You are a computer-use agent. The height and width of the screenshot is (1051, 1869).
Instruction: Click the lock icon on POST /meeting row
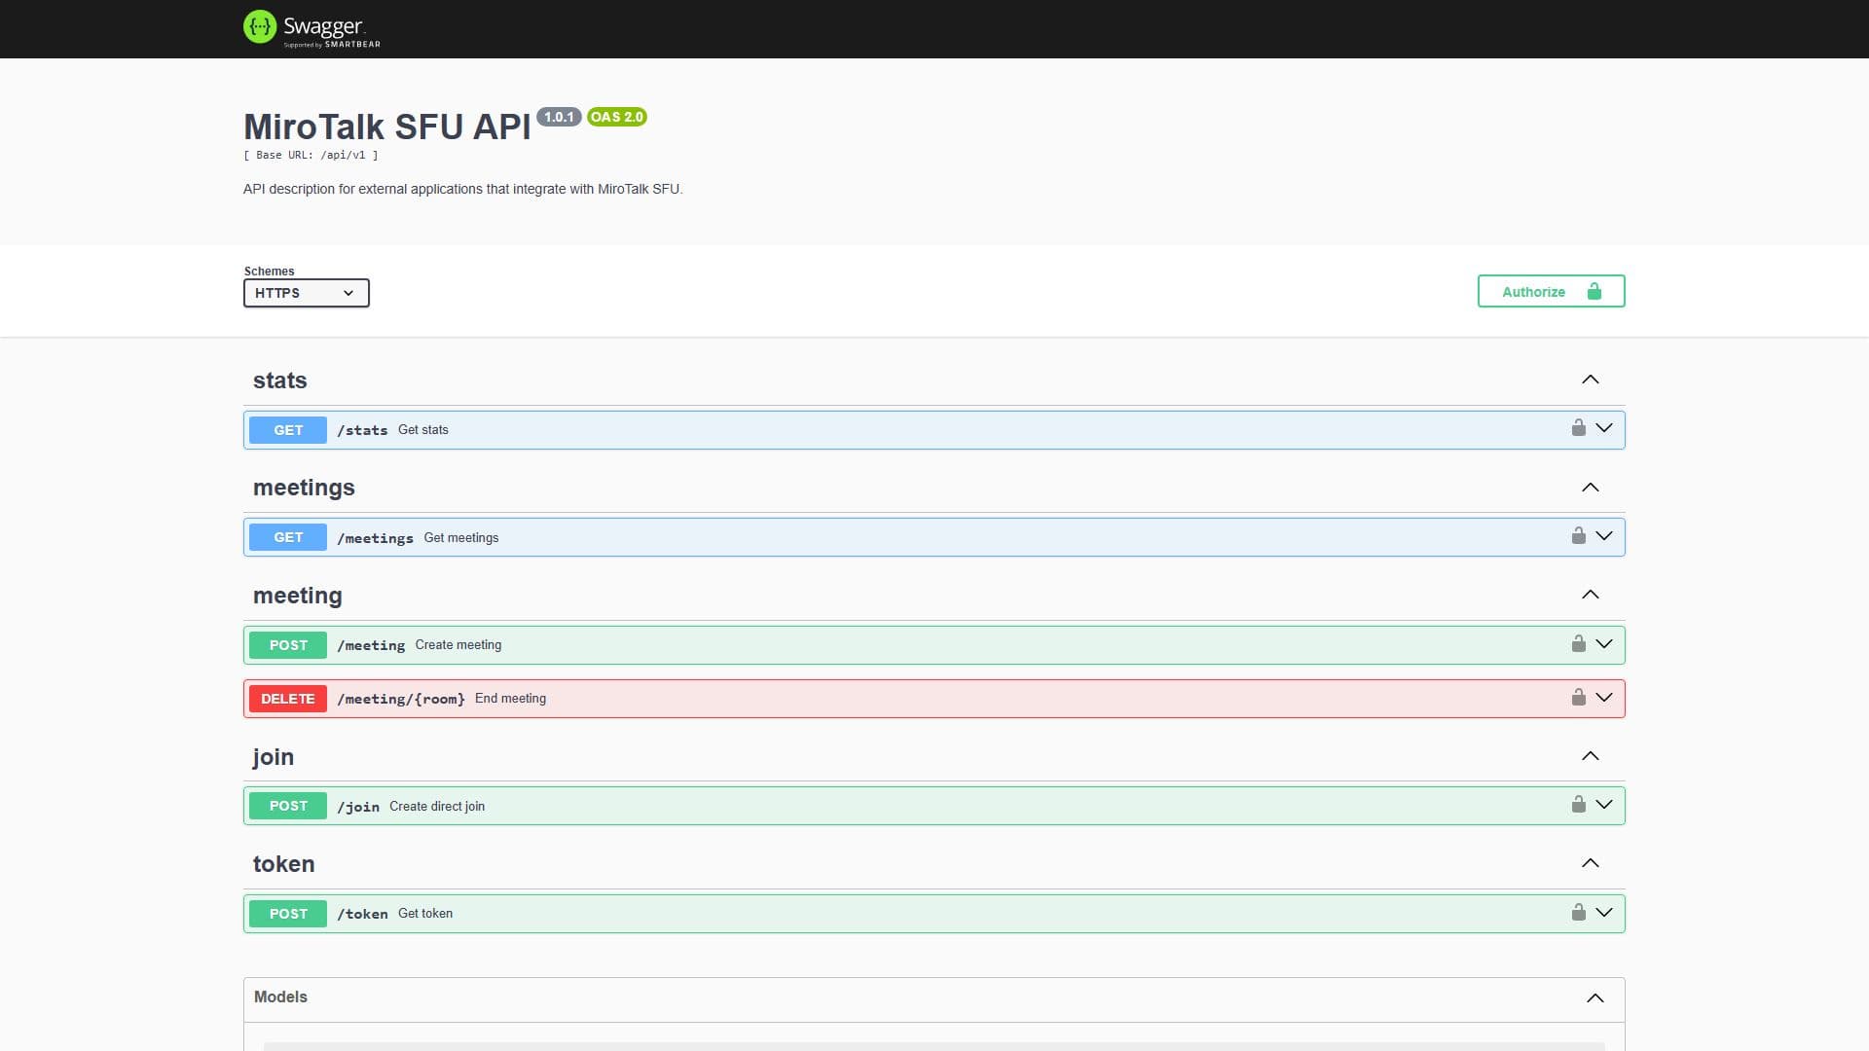tap(1578, 644)
